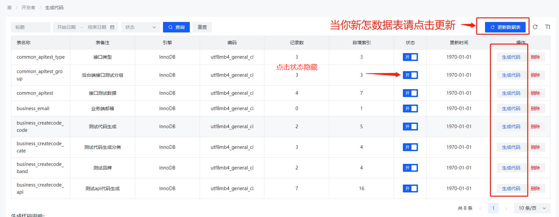Click the 测试品牌 remark cell
Screen dimensions: 559x217
[102, 168]
